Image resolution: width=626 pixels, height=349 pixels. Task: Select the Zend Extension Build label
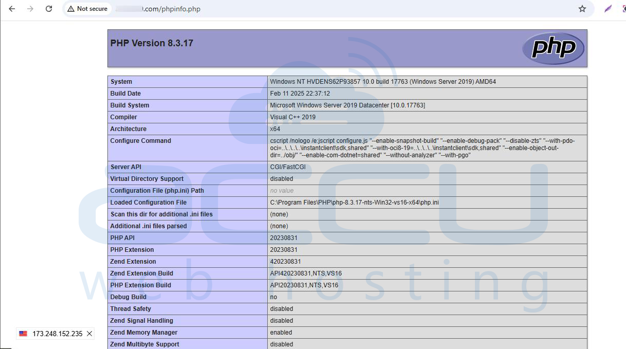tap(141, 273)
